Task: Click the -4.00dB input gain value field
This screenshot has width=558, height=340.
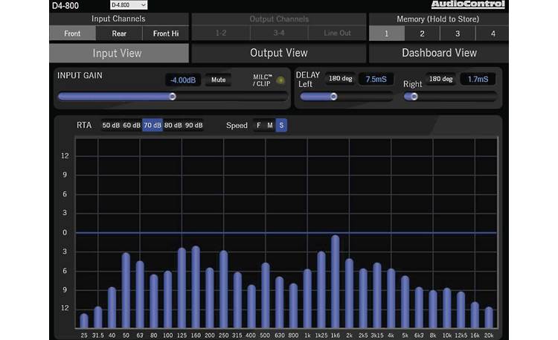Action: [182, 80]
